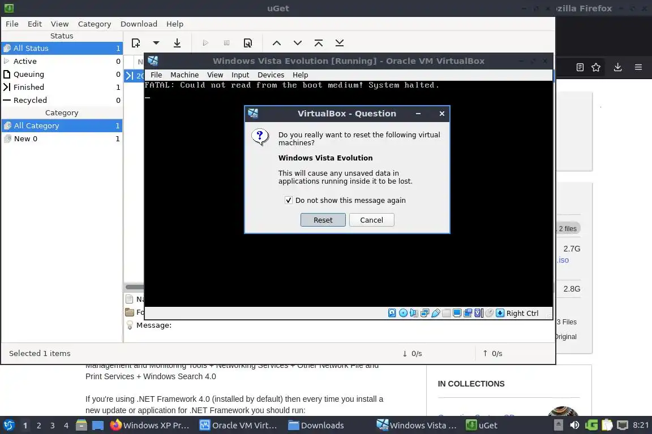The width and height of the screenshot is (652, 434).
Task: Open the uGet File menu
Action: [12, 24]
